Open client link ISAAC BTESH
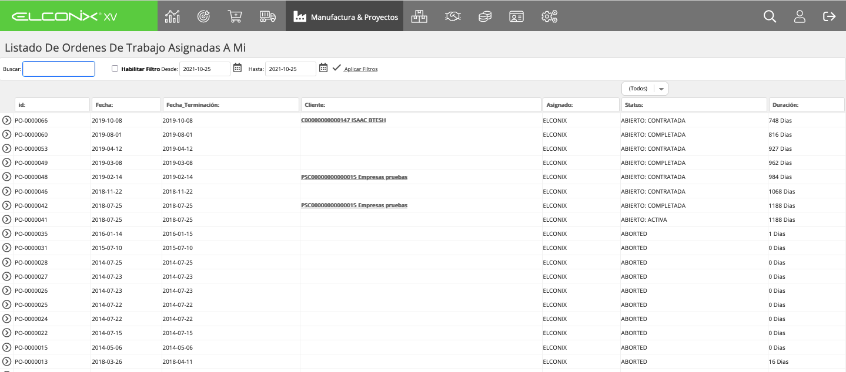Image resolution: width=846 pixels, height=372 pixels. (x=343, y=120)
